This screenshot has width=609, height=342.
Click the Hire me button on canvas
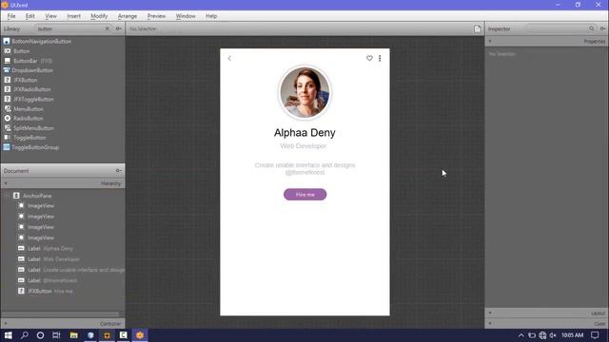coord(304,195)
